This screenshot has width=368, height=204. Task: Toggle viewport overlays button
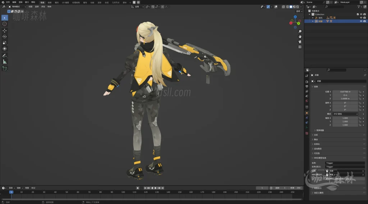point(276,7)
